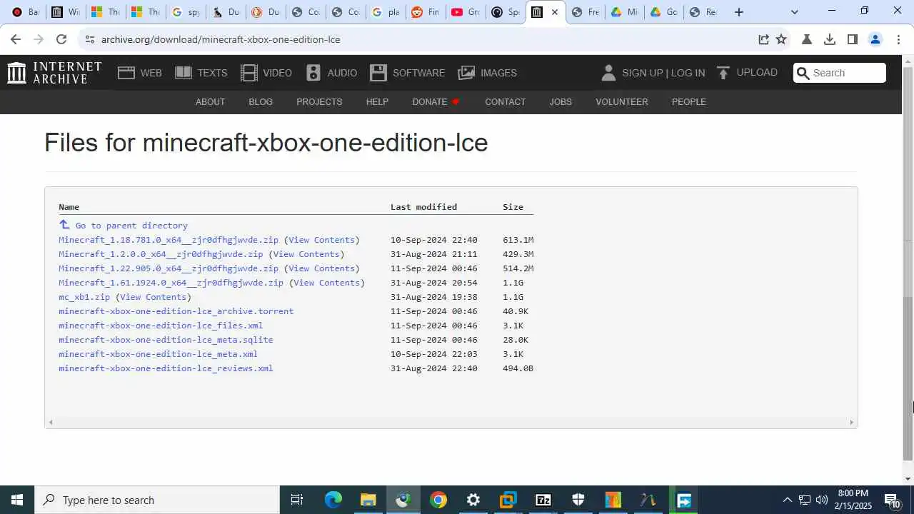Download Minecraft_1.2.0.0 zip file
The height and width of the screenshot is (514, 914).
(x=161, y=254)
